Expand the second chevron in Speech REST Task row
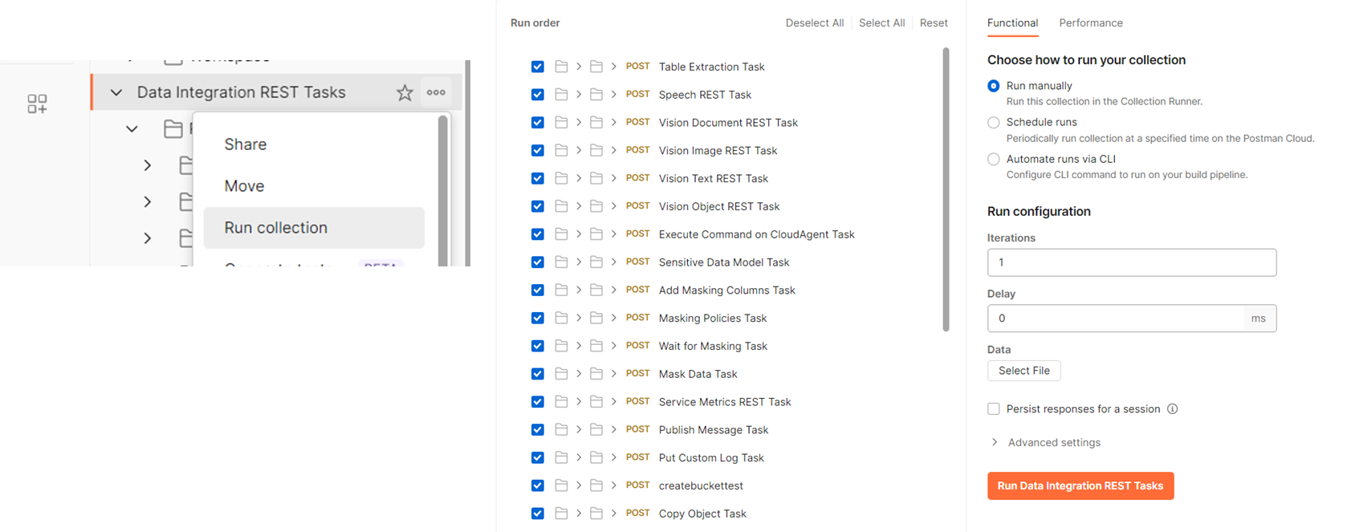1351x532 pixels. (614, 95)
